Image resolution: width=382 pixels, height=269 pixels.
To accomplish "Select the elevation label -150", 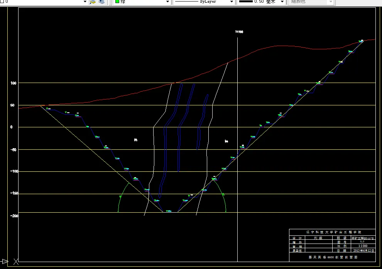I will [x=14, y=193].
